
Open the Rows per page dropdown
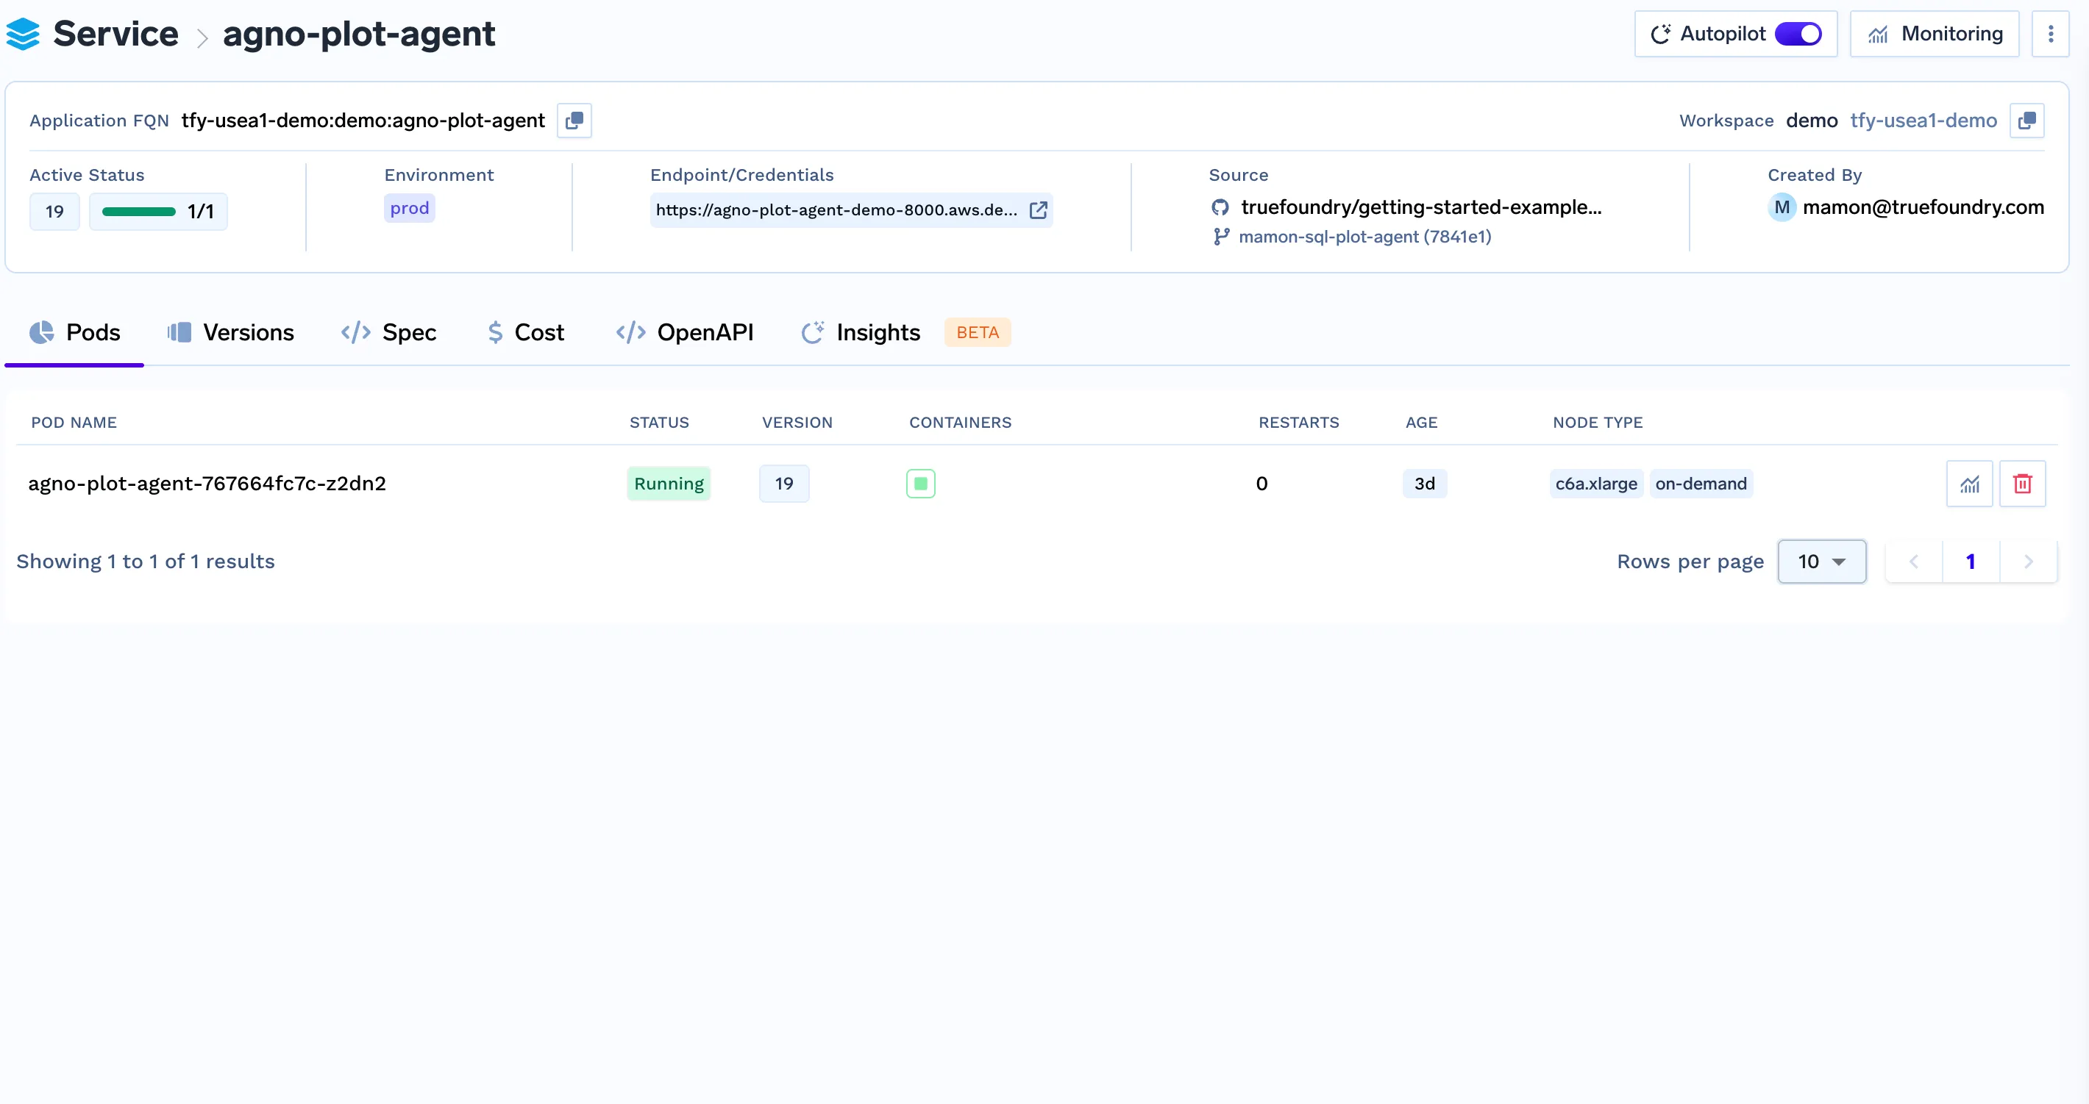pos(1821,562)
